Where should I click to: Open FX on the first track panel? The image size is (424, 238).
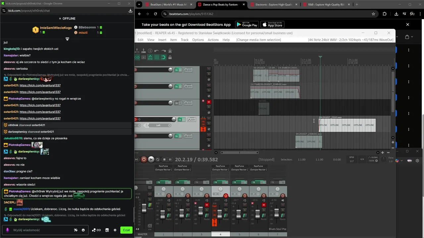point(177,70)
